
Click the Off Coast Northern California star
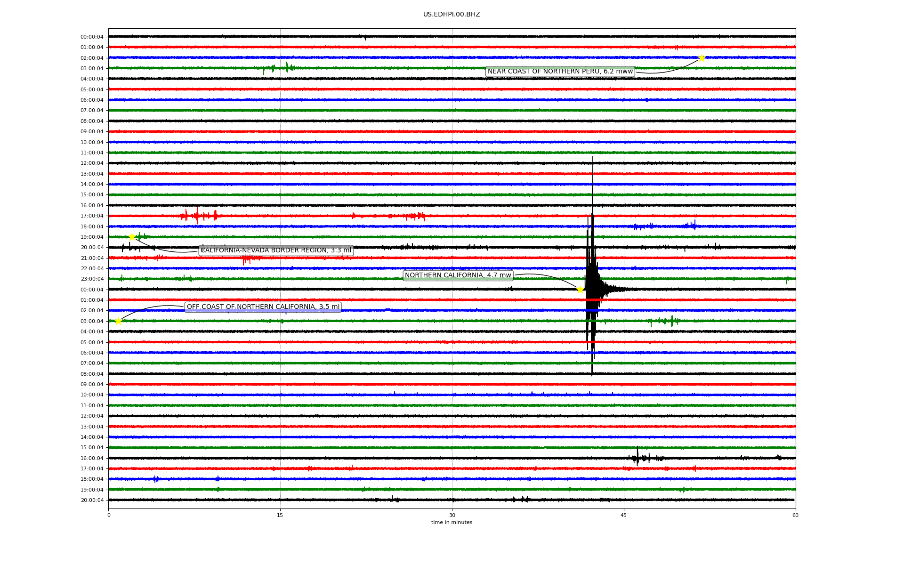click(118, 321)
